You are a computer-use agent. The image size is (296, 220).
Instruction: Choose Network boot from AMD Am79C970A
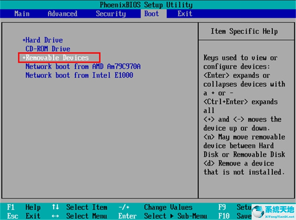click(x=83, y=66)
